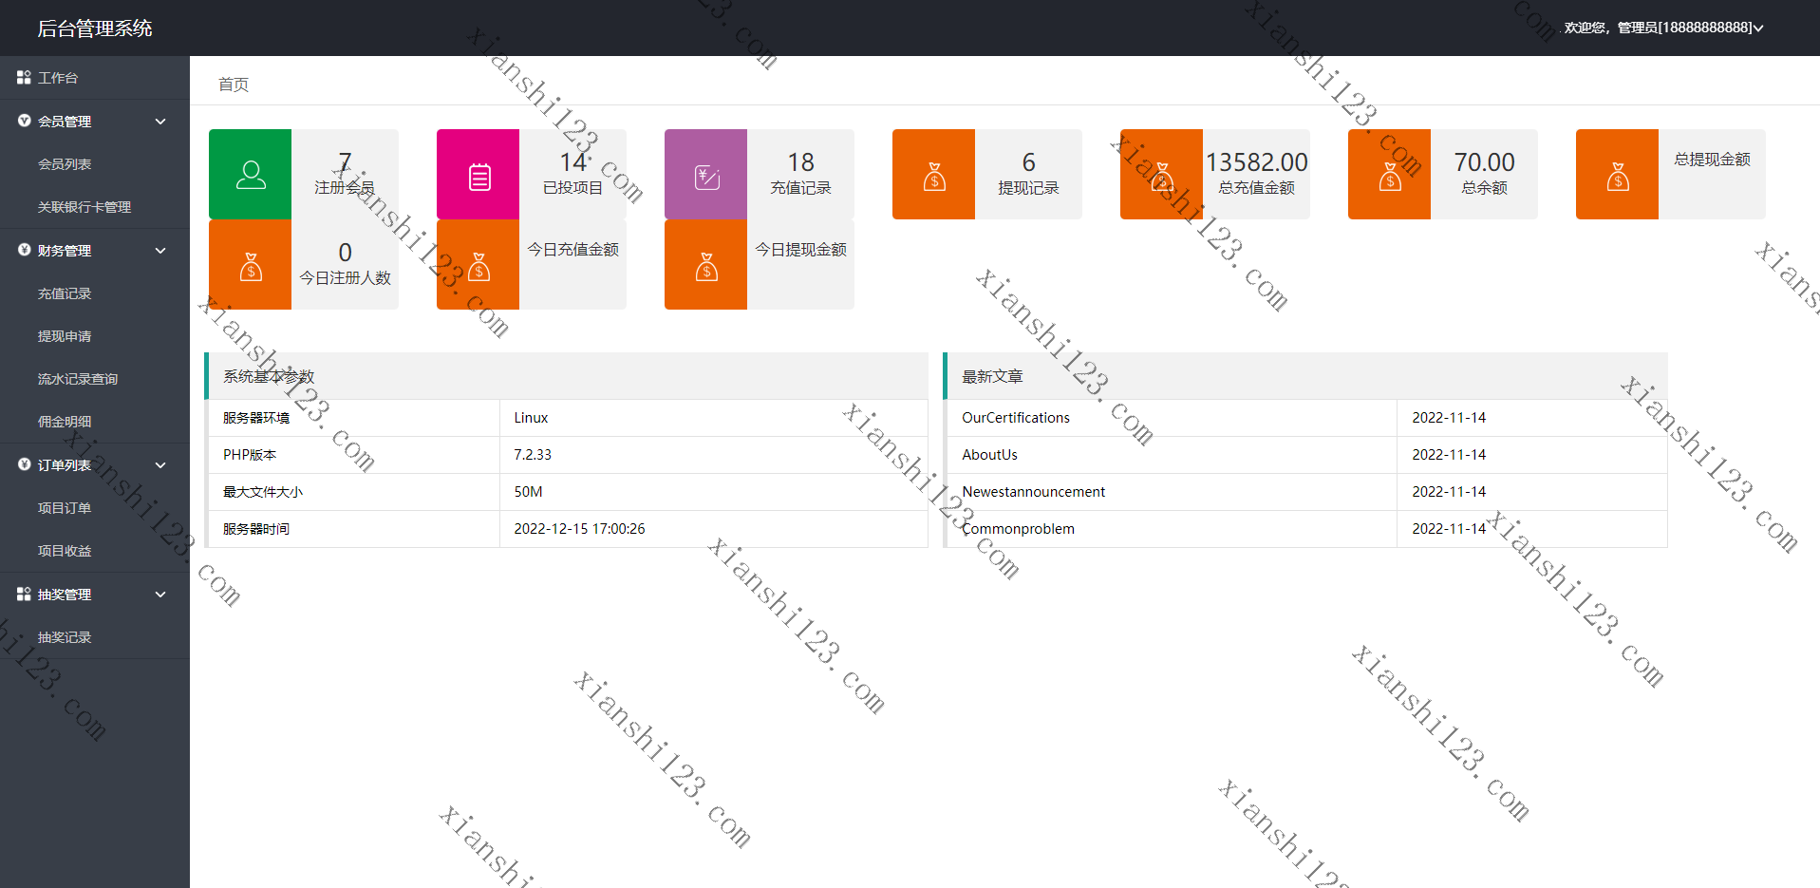This screenshot has height=888, width=1820.
Task: Click the 最大文件大小 label cell
Action: click(354, 492)
